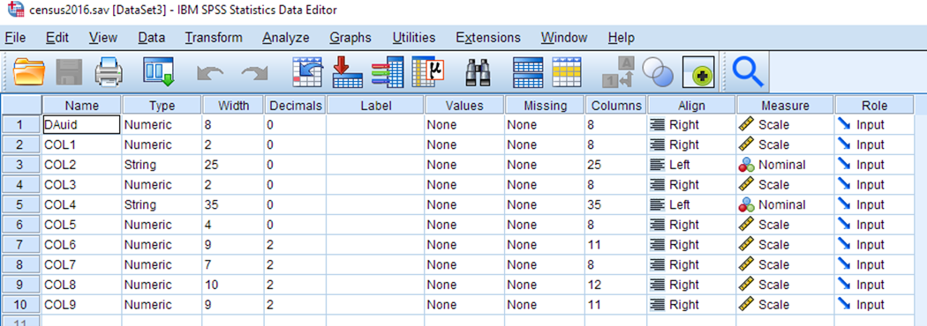Click the Insert Cases icon
The width and height of the screenshot is (927, 326).
click(528, 72)
